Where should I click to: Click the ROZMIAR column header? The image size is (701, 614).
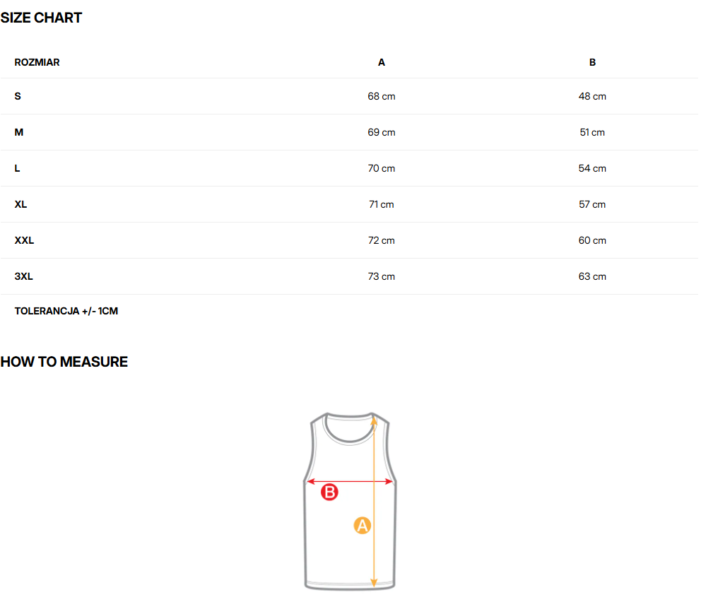[x=37, y=63]
